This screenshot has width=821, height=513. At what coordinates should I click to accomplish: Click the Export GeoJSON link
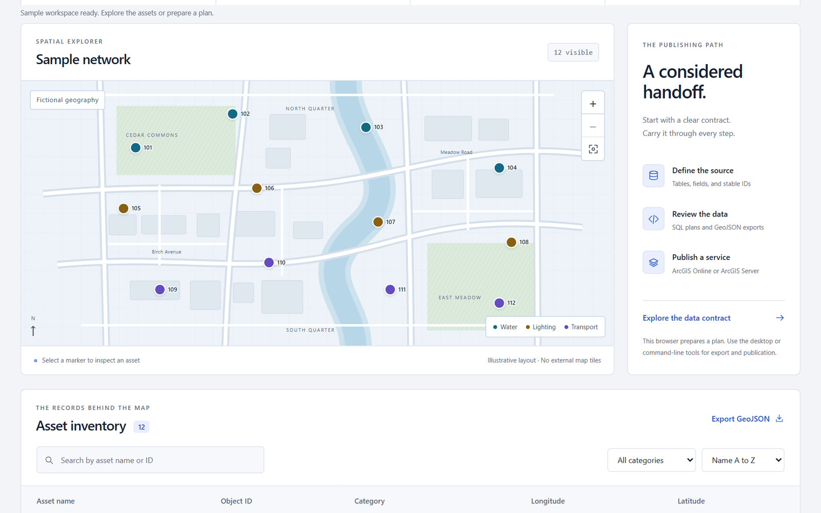(x=740, y=419)
